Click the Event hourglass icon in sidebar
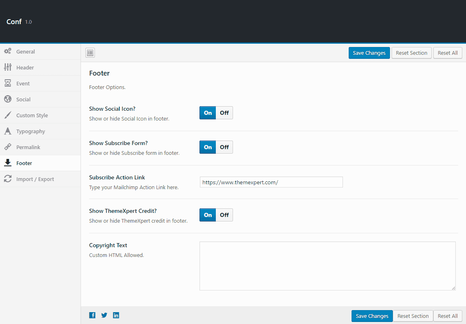The image size is (466, 324). tap(7, 83)
